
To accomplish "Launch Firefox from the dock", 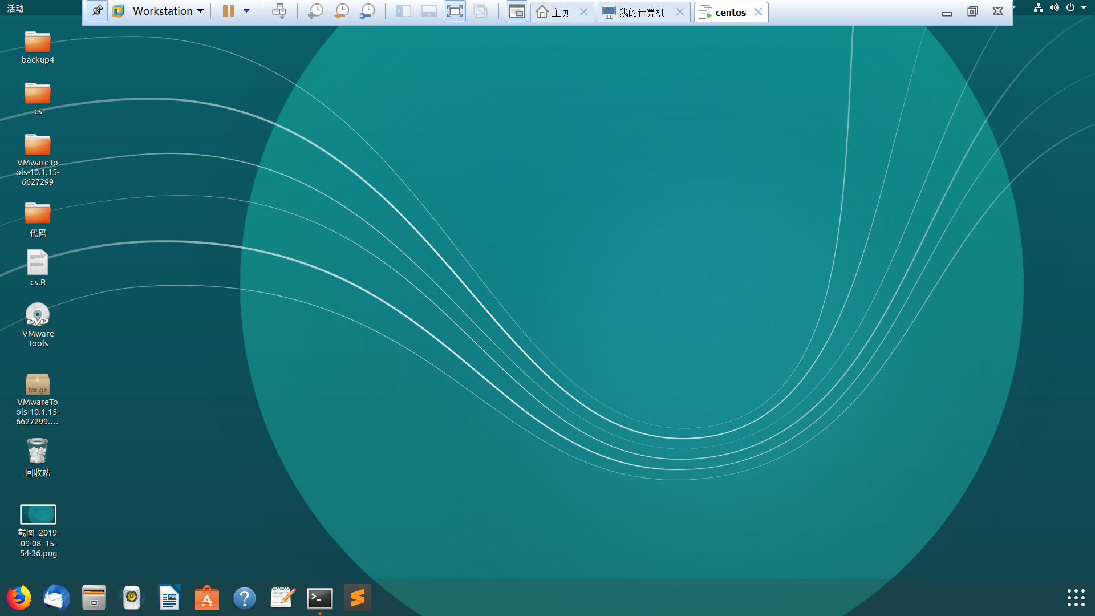I will [x=19, y=598].
